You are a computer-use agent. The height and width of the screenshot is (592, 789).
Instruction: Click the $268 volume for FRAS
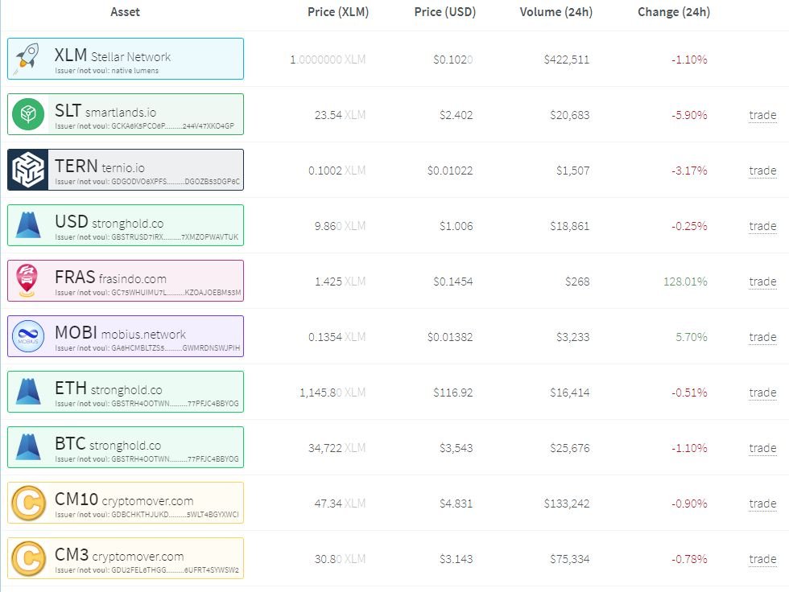click(x=576, y=282)
